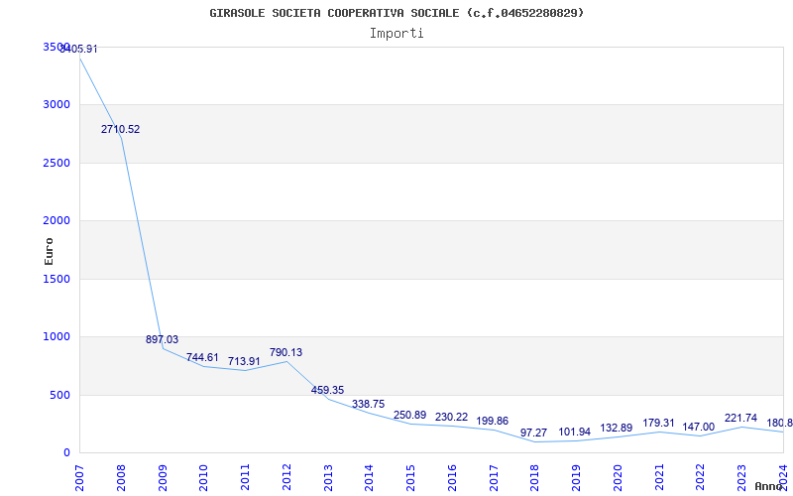The image size is (793, 496).
Task: Click the 250.89 data label
Action: tap(409, 415)
